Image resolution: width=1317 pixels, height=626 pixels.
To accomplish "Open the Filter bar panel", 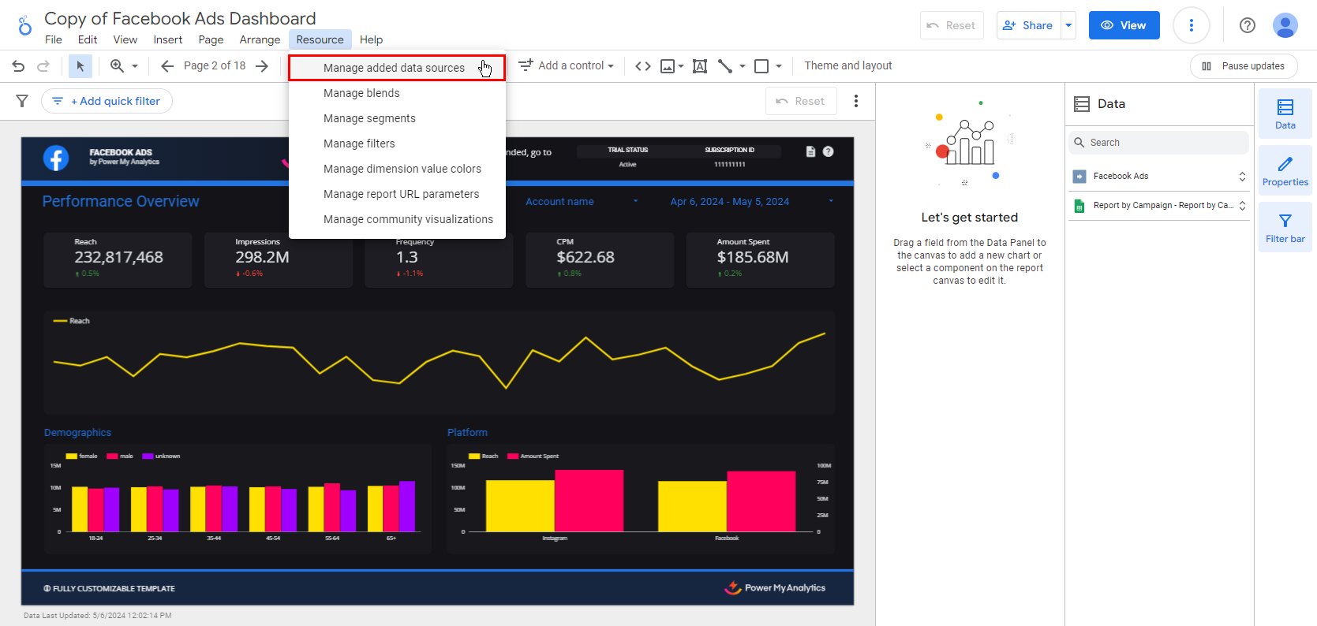I will (1285, 228).
